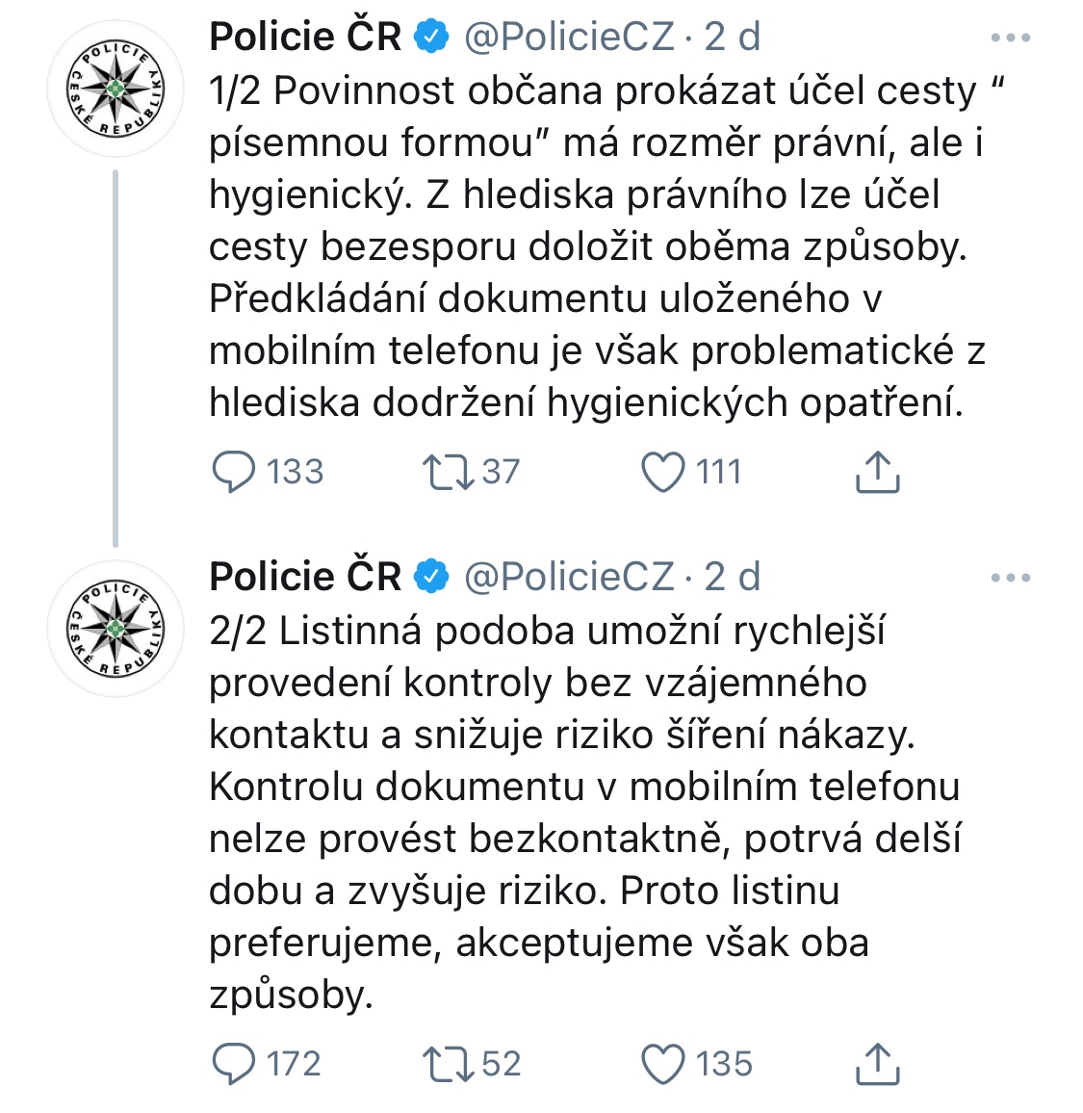Viewport: 1083px width, 1113px height.
Task: Share the first tweet starting 1/2
Action: pyautogui.click(x=878, y=472)
